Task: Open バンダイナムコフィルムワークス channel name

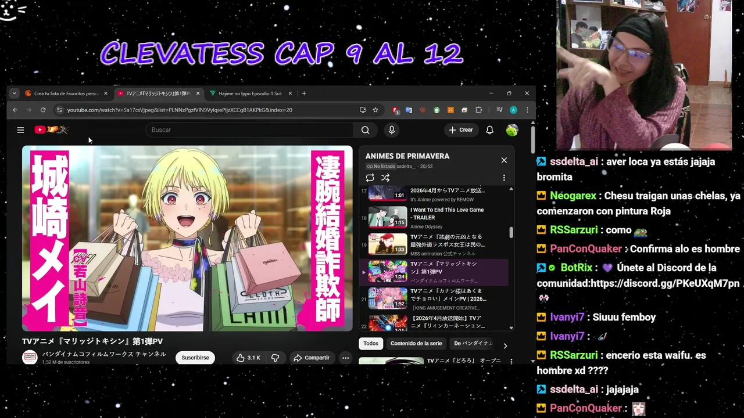Action: 104,354
